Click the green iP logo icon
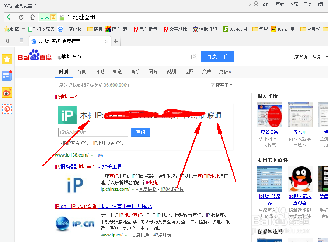328x242 pixels. [67, 115]
